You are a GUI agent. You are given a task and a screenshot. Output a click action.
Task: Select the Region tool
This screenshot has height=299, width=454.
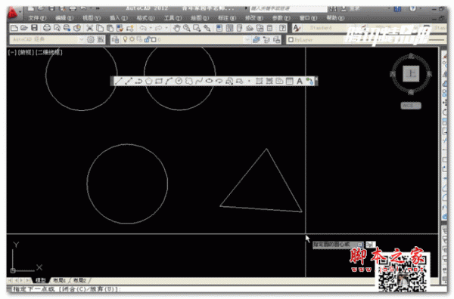(279, 82)
